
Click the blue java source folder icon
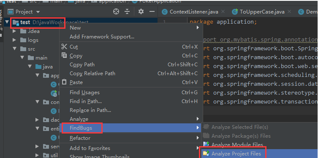(38, 67)
